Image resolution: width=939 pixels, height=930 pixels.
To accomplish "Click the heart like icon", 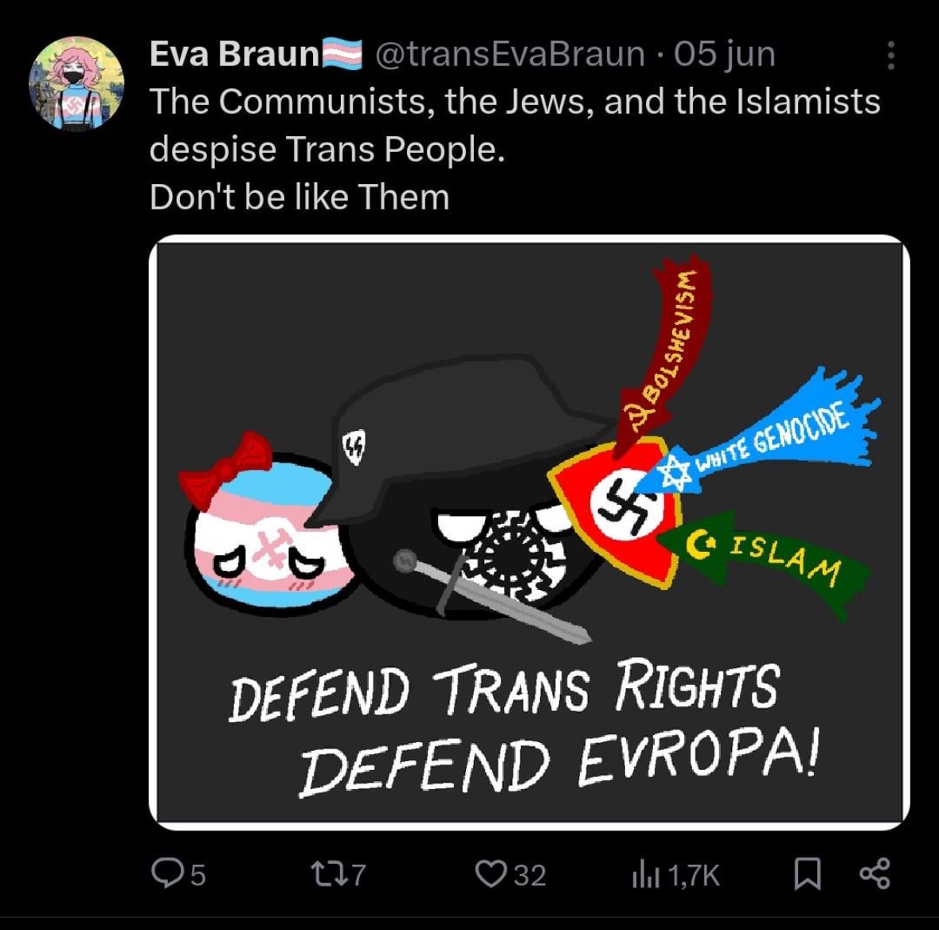I will [491, 873].
